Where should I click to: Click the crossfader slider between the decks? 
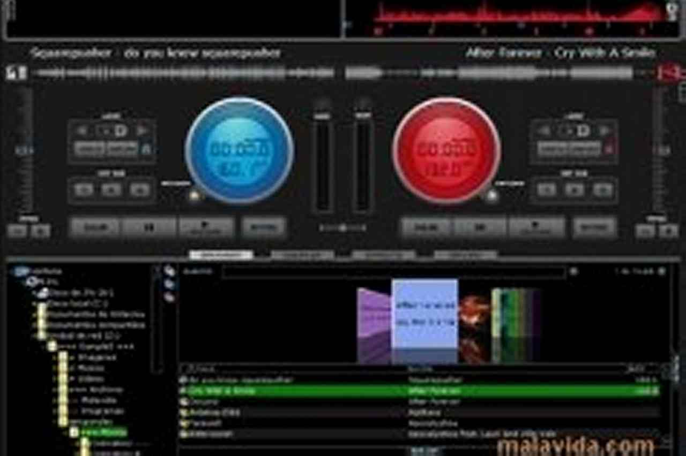pos(343,228)
